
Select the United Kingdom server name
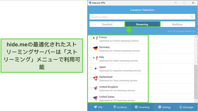tap(109, 87)
